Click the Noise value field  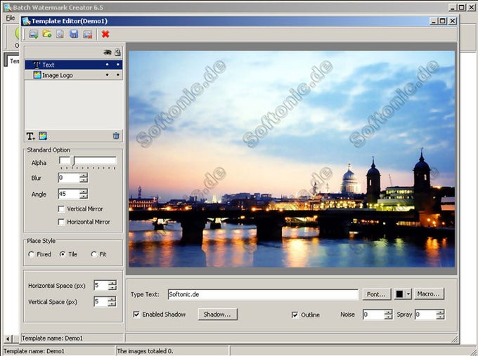coord(373,315)
